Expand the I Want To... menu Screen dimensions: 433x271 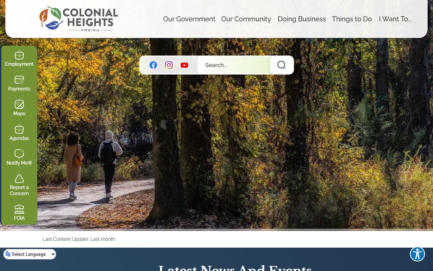point(395,19)
